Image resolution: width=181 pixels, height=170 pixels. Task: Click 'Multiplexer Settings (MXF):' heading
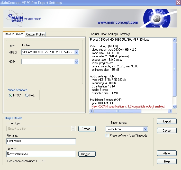pos(106,100)
